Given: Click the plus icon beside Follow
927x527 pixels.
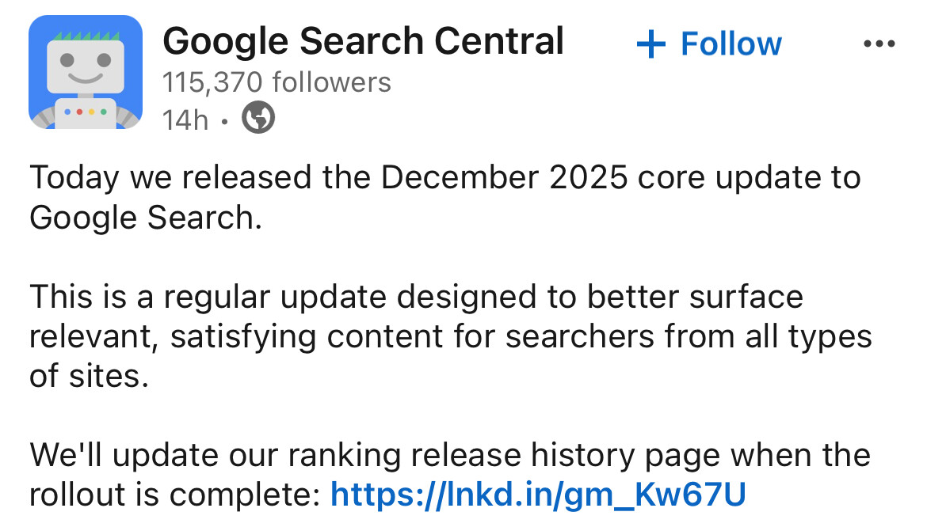Looking at the screenshot, I should point(650,44).
